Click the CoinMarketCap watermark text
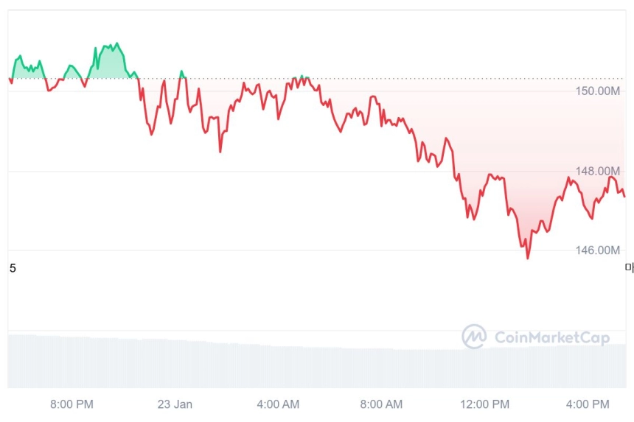 (552, 337)
